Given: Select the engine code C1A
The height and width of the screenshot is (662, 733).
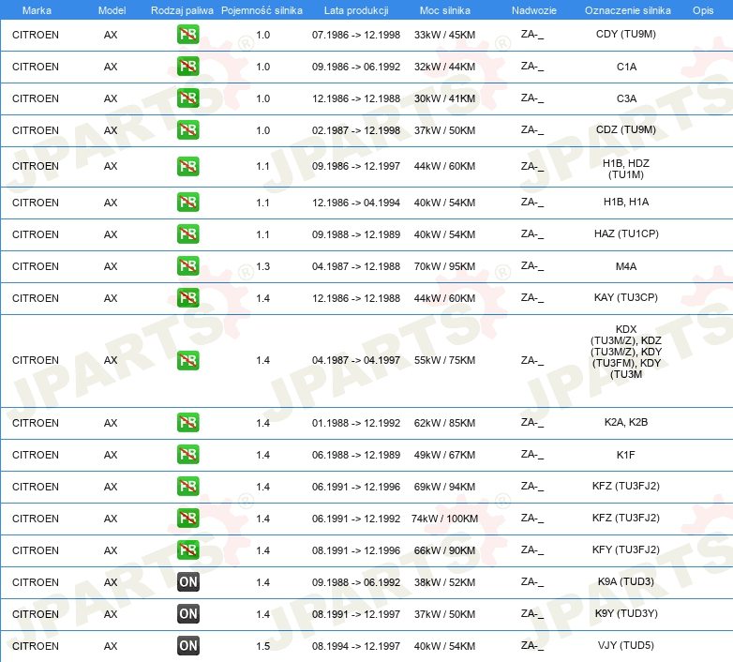Looking at the screenshot, I should tap(626, 67).
